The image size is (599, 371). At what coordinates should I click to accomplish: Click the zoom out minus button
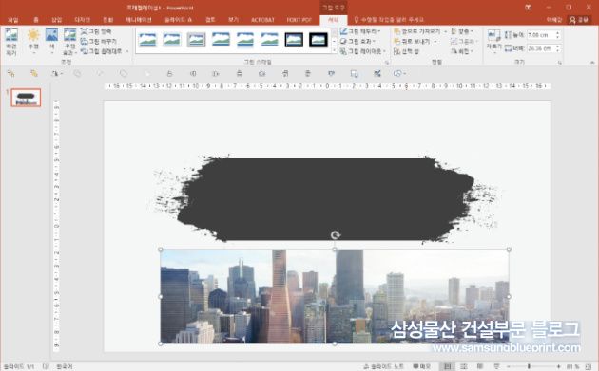coord(509,366)
